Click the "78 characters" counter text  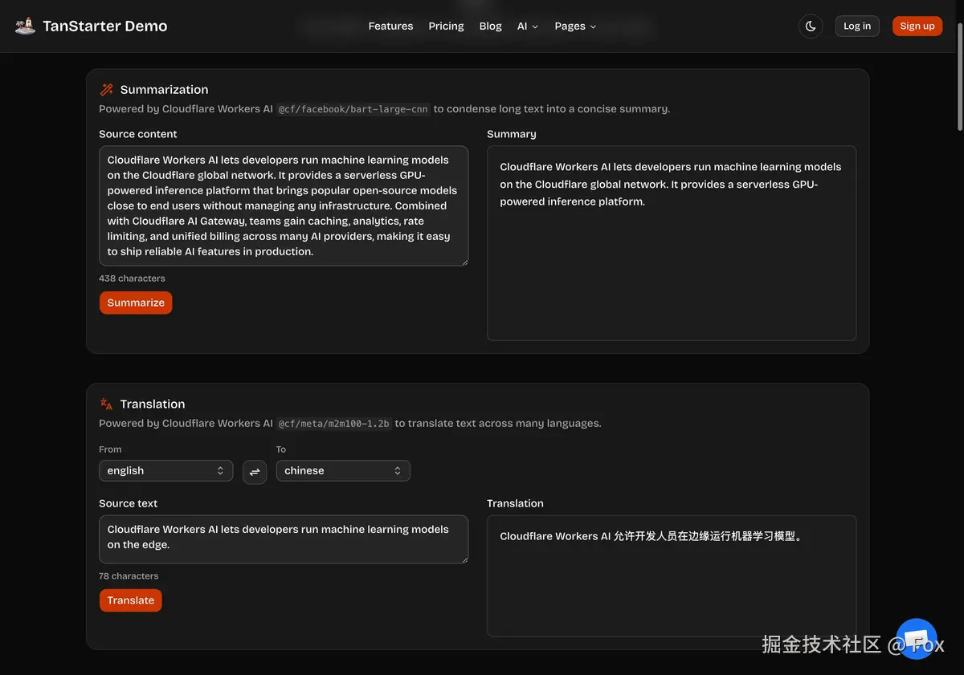[129, 576]
